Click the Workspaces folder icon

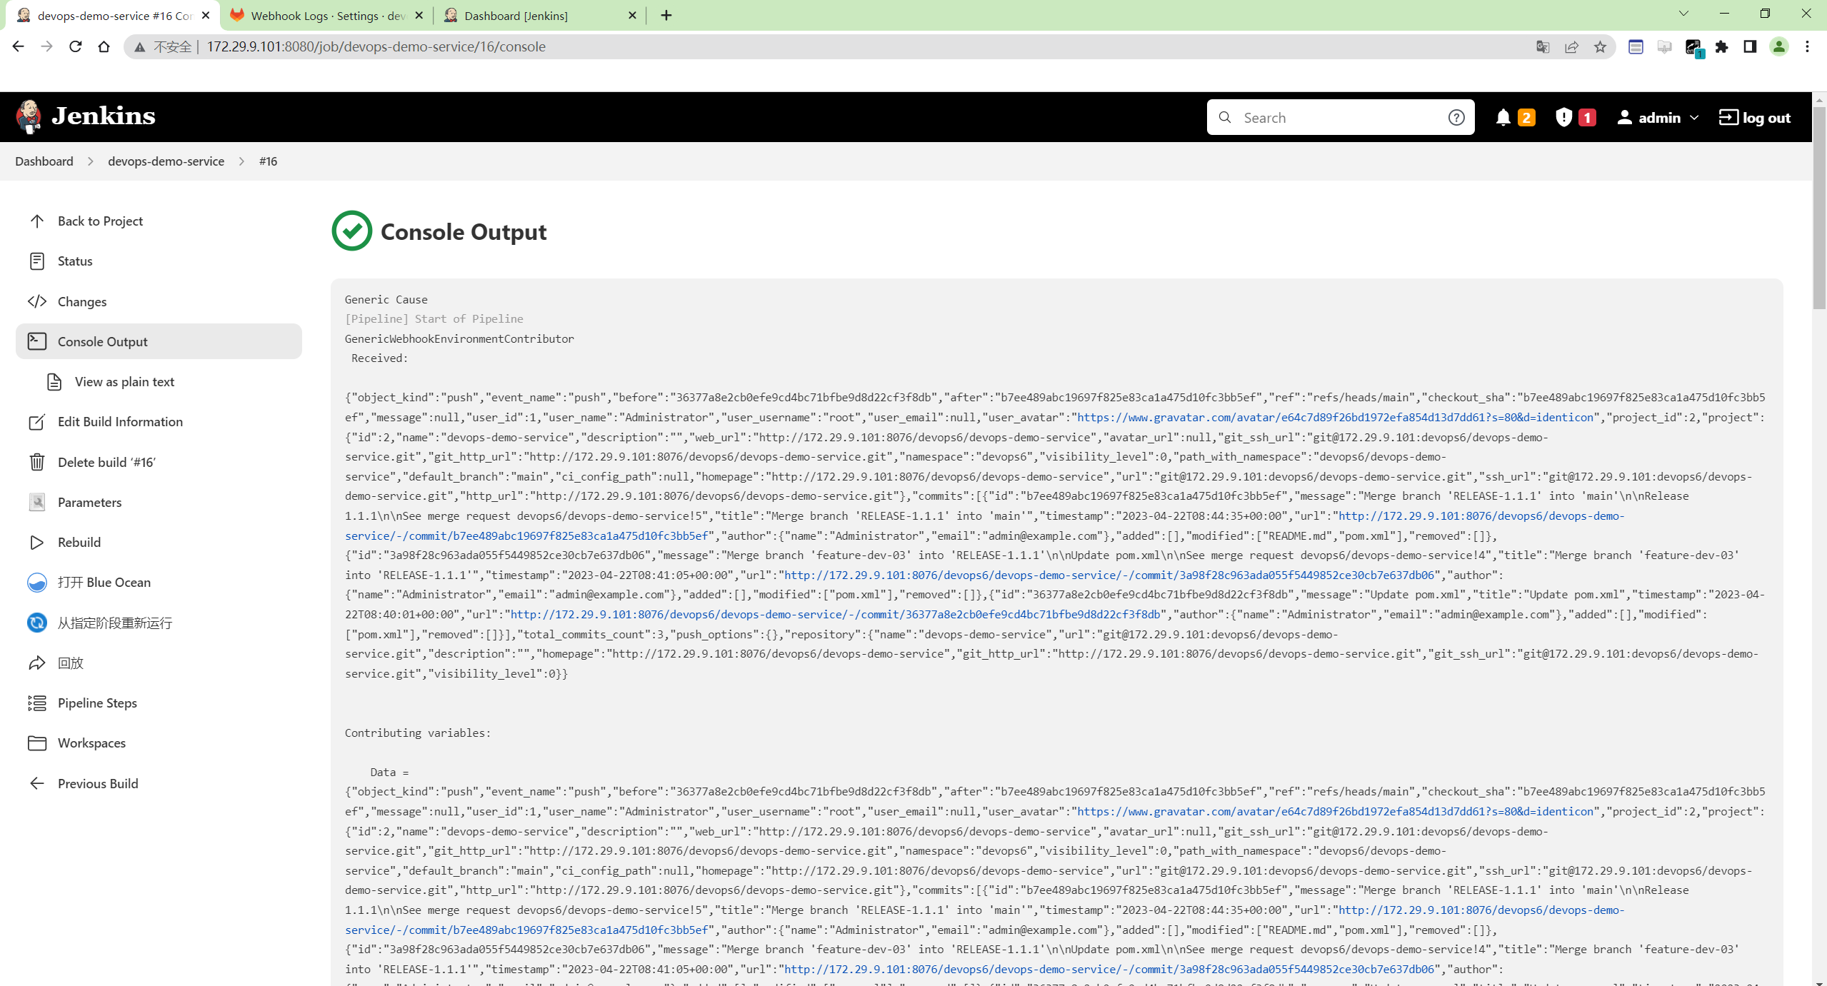tap(37, 743)
